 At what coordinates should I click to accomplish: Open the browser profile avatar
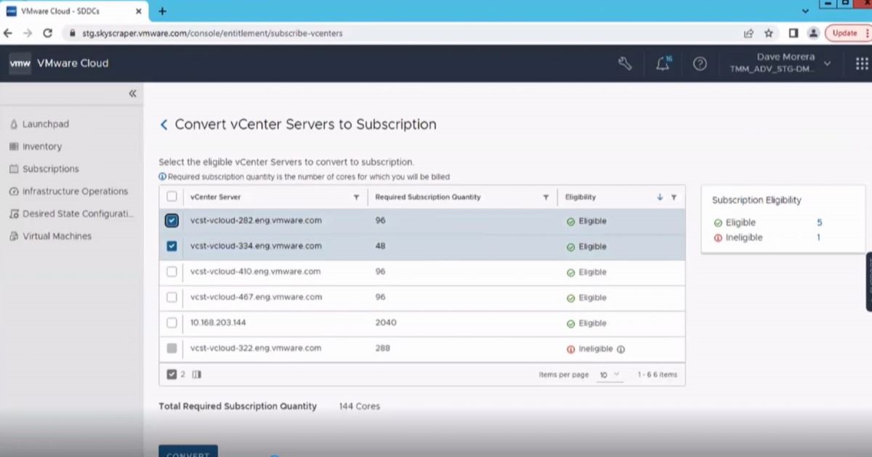tap(814, 33)
